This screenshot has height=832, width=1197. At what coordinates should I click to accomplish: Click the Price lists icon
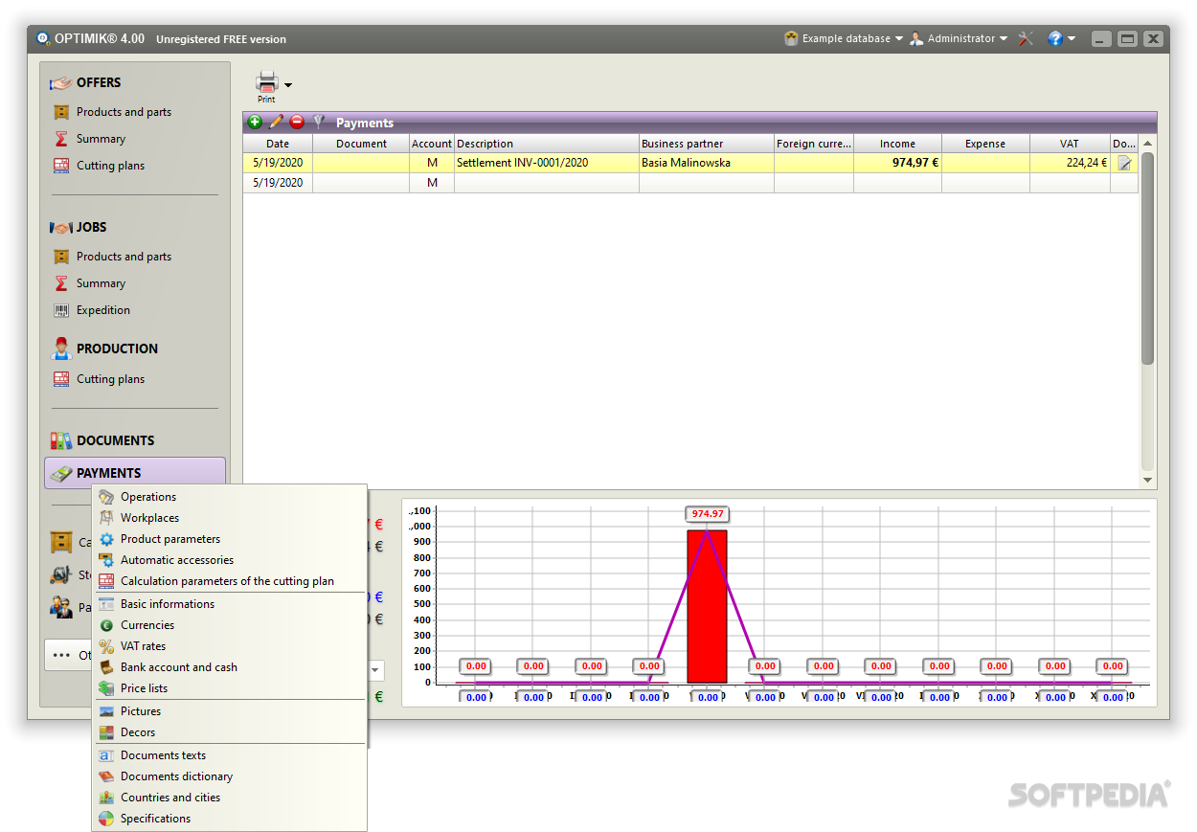106,688
